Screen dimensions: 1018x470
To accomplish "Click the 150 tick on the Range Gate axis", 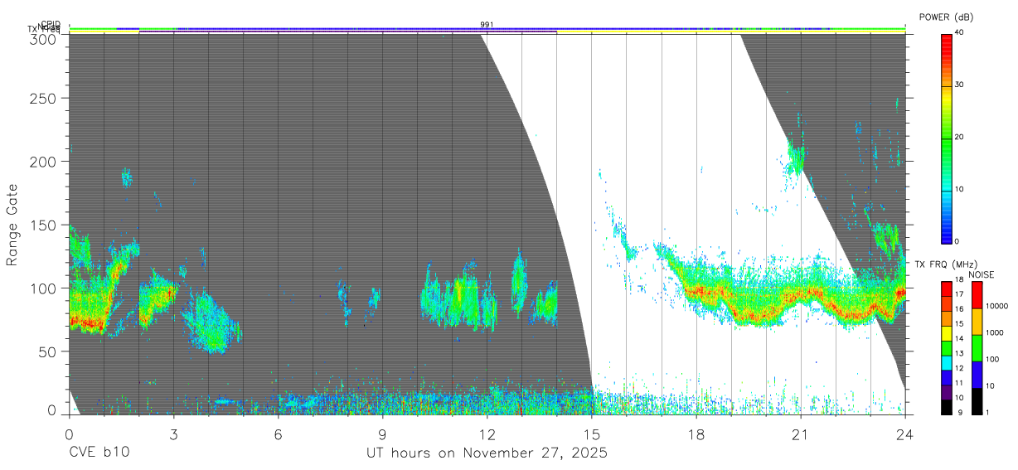I will (x=44, y=225).
